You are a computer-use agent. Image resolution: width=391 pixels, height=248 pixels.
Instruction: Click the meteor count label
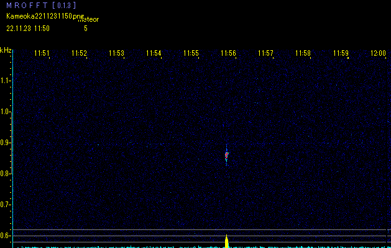(x=88, y=20)
